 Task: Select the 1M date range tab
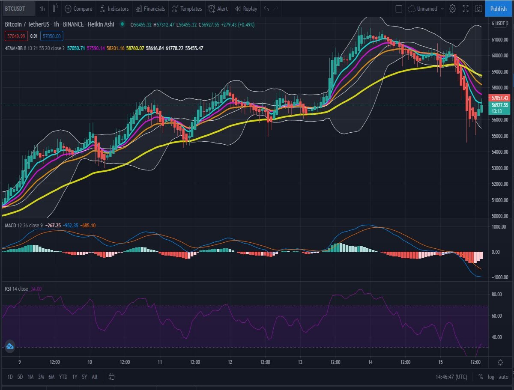[x=30, y=377]
